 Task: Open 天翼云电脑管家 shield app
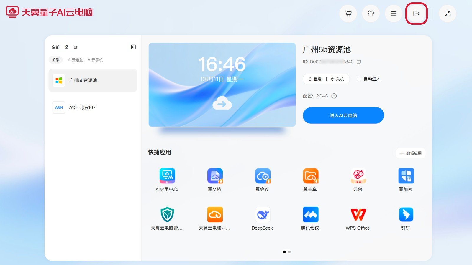[167, 218]
